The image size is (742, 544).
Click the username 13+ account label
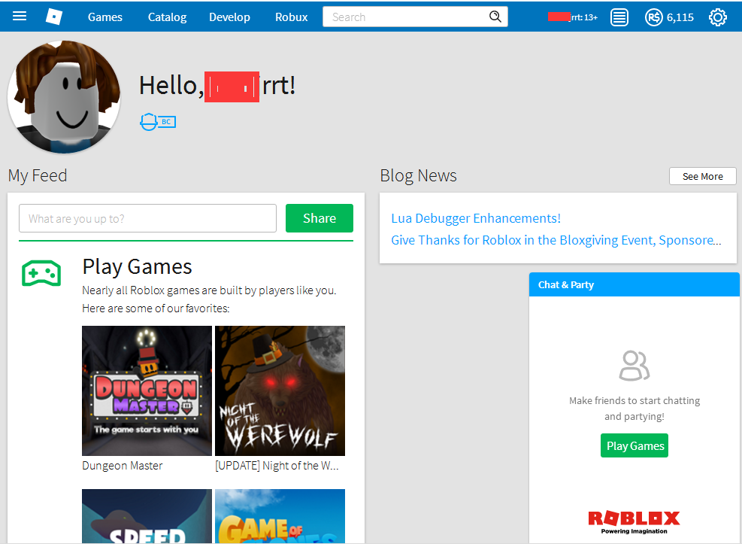point(573,17)
